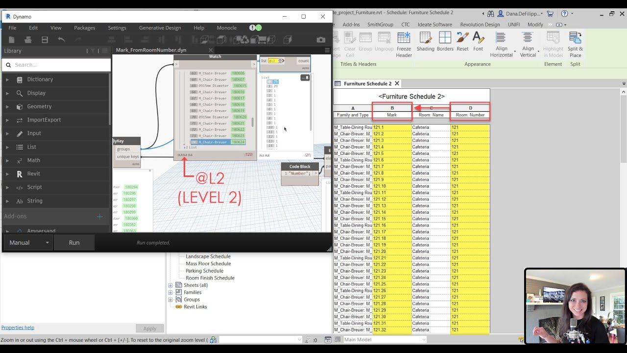The height and width of the screenshot is (353, 627).
Task: Click the Dynamo Library search field
Action: tap(56, 65)
